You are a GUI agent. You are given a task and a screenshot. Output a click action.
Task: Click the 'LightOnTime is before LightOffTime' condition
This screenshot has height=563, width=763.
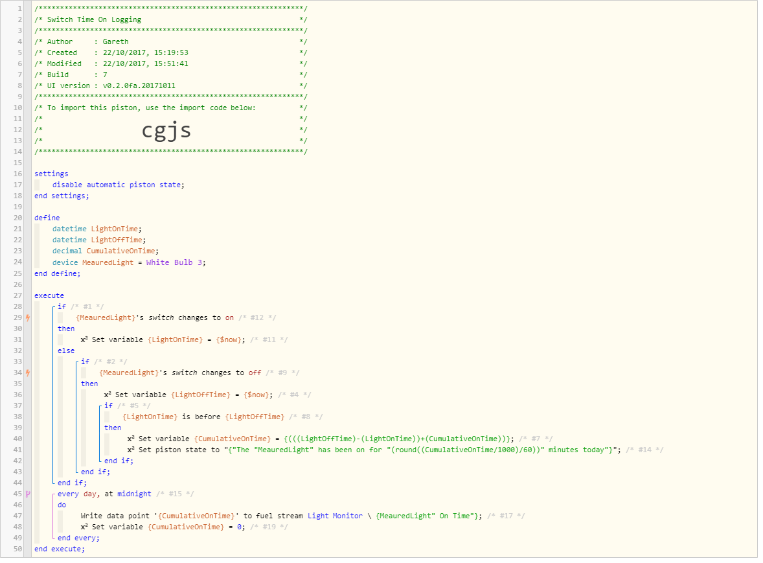203,417
